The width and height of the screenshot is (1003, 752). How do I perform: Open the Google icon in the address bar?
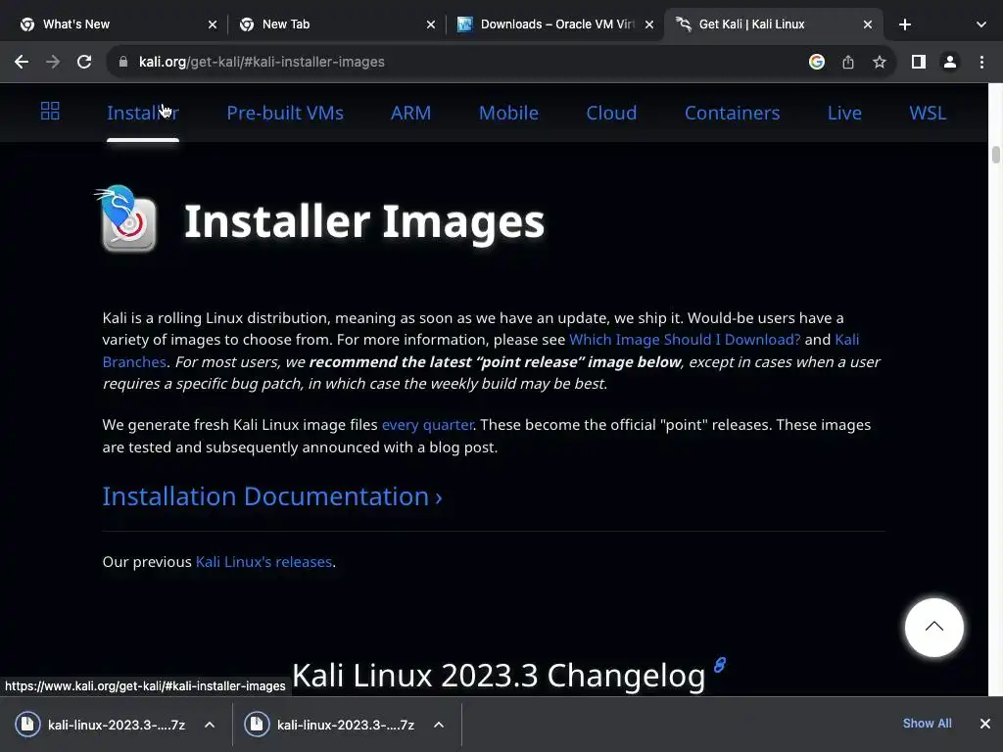(816, 62)
